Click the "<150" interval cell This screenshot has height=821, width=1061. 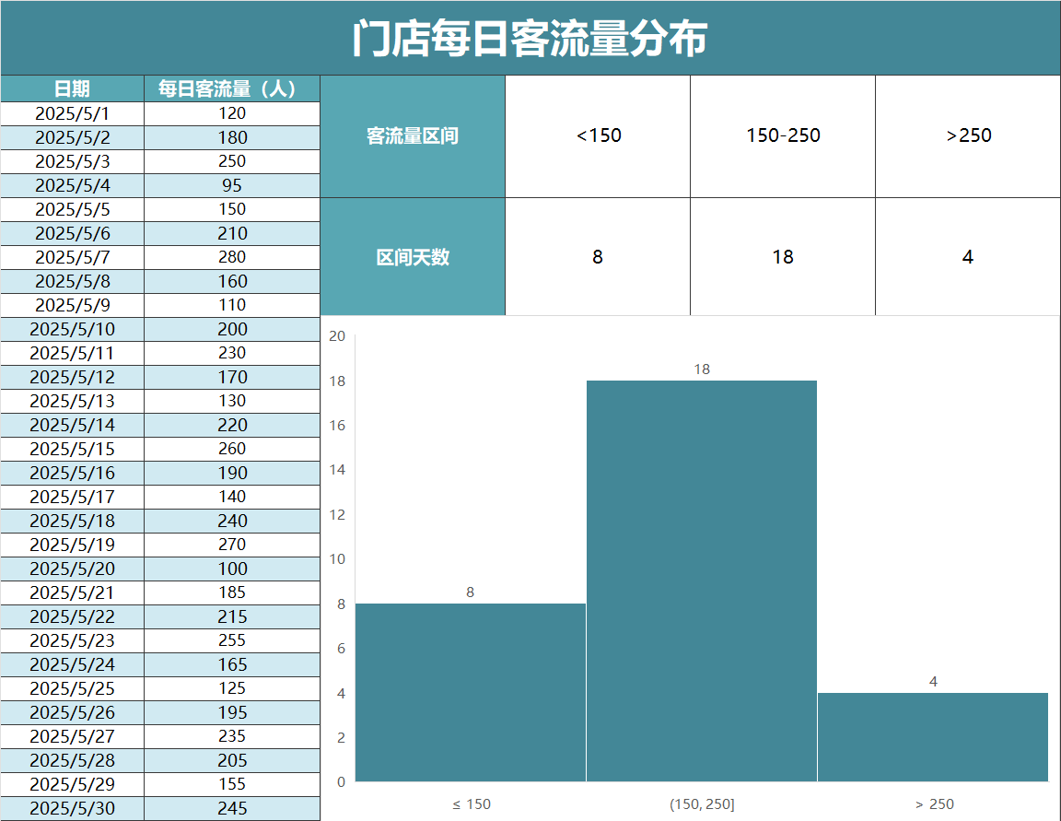[598, 136]
